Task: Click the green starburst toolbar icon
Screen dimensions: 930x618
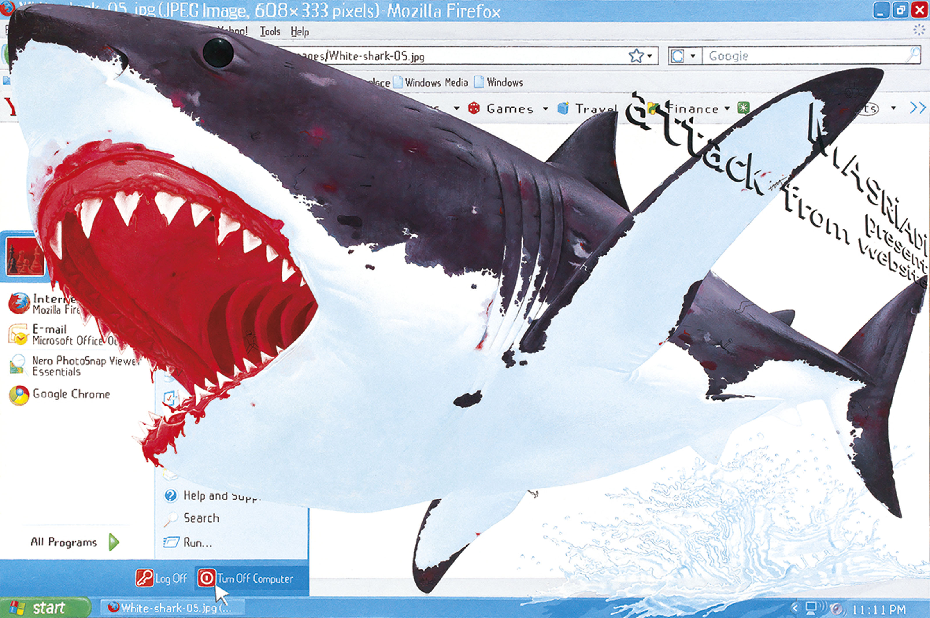Action: pos(743,108)
